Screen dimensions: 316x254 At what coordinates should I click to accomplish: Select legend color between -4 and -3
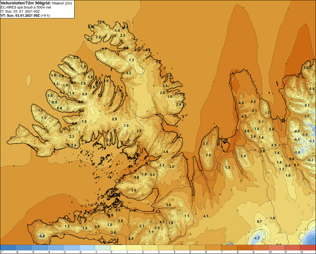coord(55,248)
